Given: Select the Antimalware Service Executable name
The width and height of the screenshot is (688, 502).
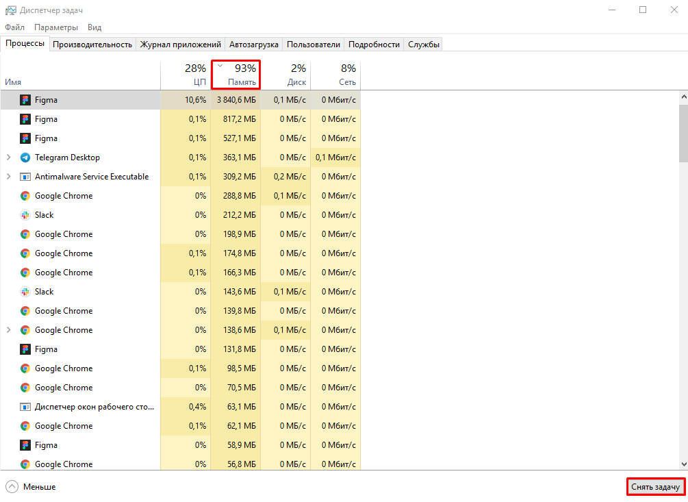Looking at the screenshot, I should point(92,177).
